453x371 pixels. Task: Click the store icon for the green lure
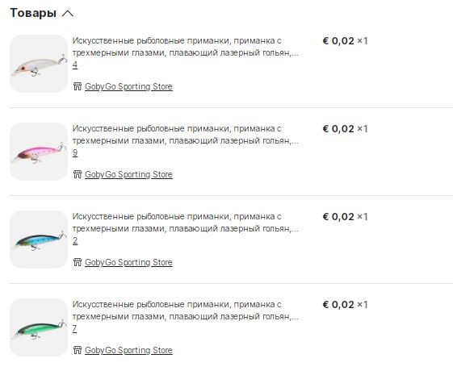coord(78,350)
